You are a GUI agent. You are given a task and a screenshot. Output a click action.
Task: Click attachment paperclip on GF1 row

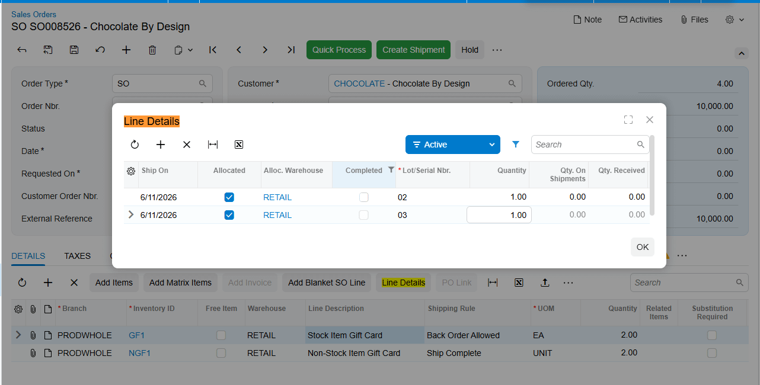[33, 335]
